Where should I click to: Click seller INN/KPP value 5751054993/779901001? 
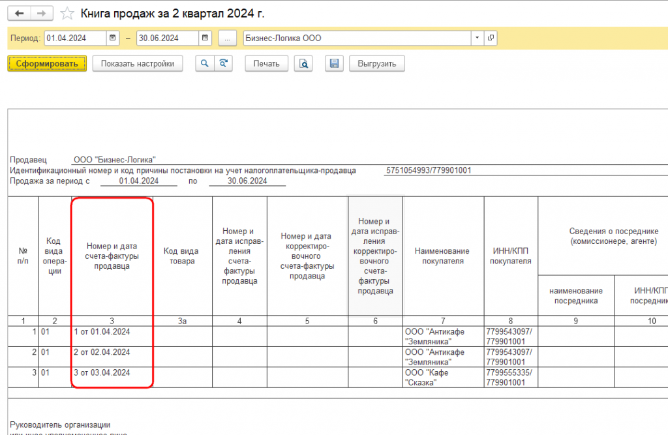coord(429,170)
